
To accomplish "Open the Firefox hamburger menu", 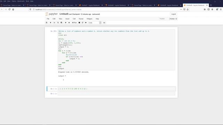I will pyautogui.click(x=221, y=9).
